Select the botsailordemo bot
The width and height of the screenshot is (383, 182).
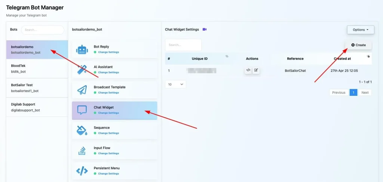point(37,50)
